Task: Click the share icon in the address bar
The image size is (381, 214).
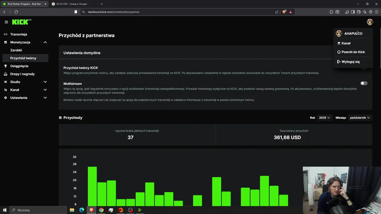Action: click(277, 12)
